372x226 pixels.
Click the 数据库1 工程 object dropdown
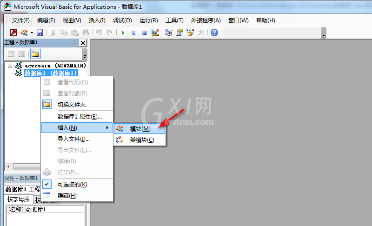point(23,189)
